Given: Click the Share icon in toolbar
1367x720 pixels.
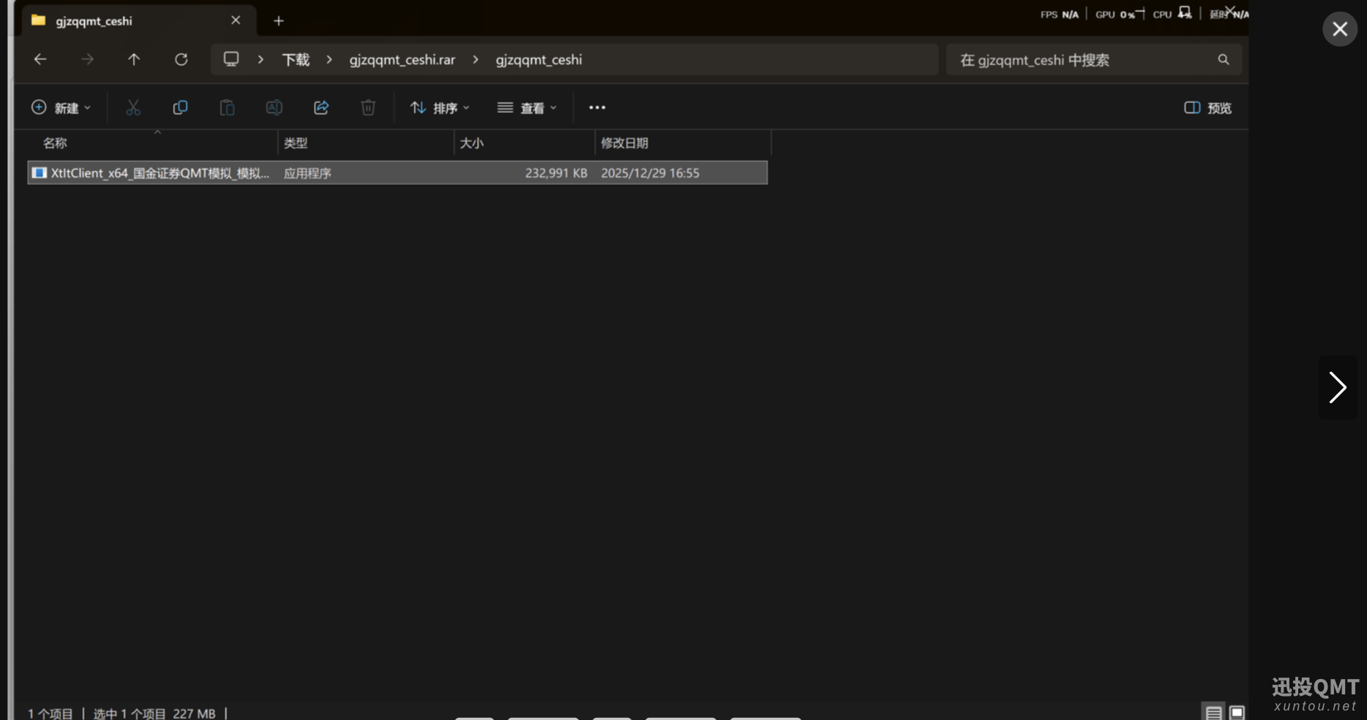Looking at the screenshot, I should pyautogui.click(x=321, y=108).
